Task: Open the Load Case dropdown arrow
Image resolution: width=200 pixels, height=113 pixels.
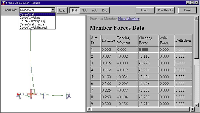Action: tap(53, 10)
